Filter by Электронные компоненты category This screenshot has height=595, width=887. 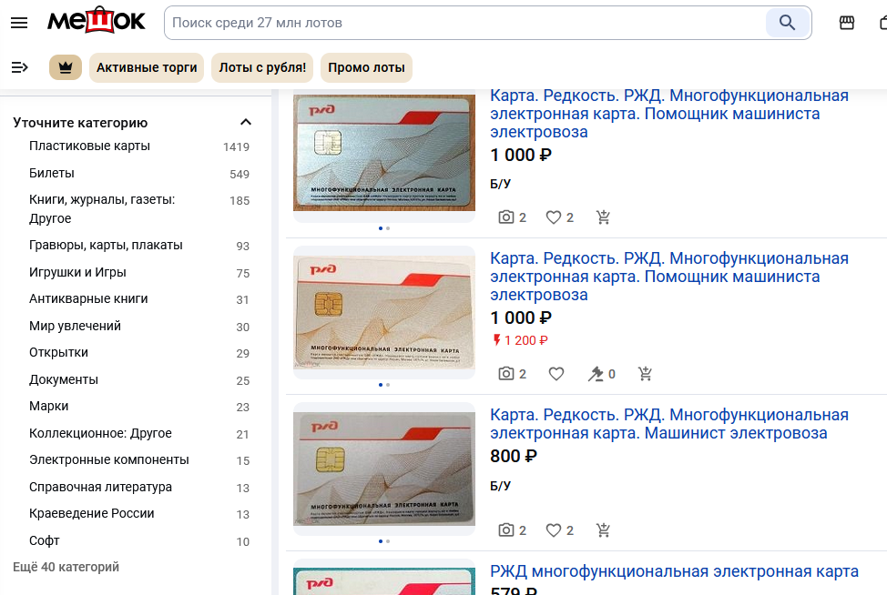(108, 460)
